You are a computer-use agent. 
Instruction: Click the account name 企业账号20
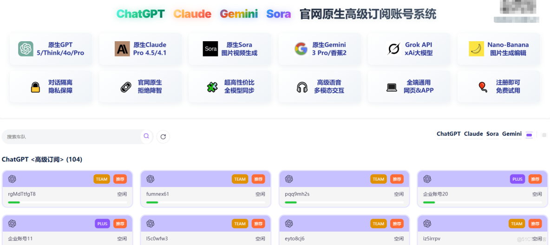[435, 194]
